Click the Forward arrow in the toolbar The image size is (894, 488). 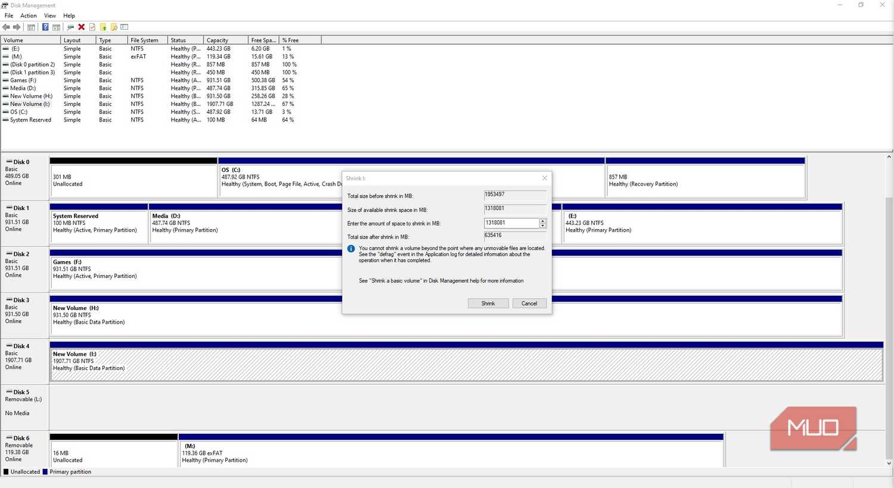17,27
